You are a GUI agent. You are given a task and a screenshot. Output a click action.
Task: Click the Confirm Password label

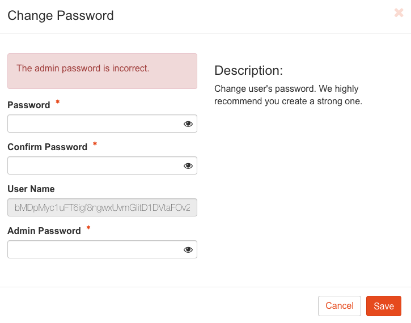(47, 147)
